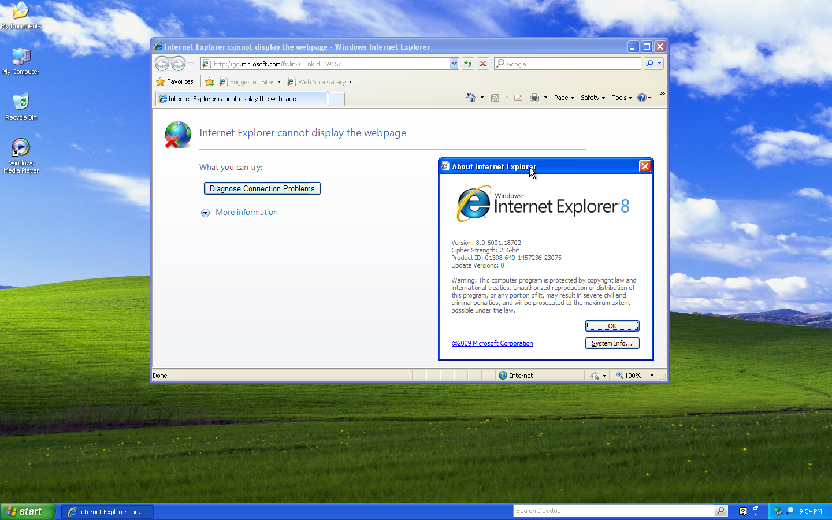
Task: Click the Search Desktop field
Action: (x=614, y=511)
